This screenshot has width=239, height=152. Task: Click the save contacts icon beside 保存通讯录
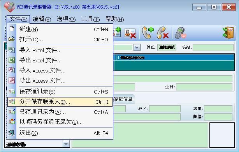click(12, 92)
